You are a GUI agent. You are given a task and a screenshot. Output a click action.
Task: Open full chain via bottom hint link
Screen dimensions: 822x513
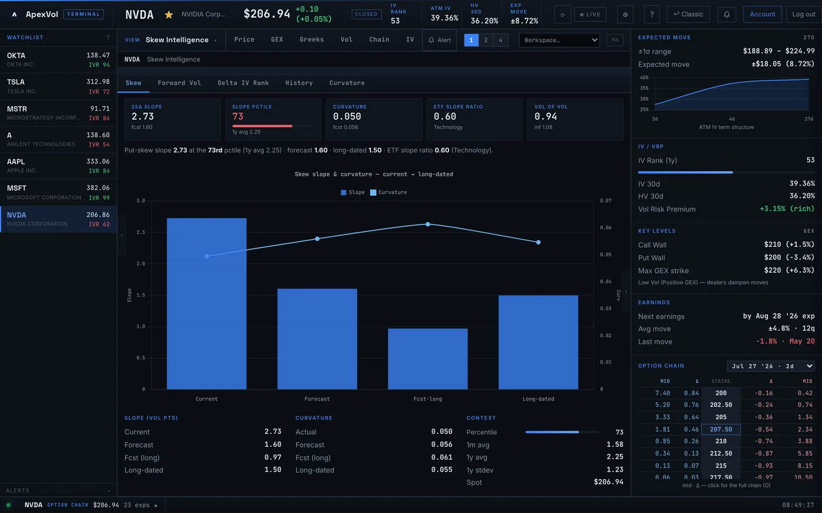726,485
